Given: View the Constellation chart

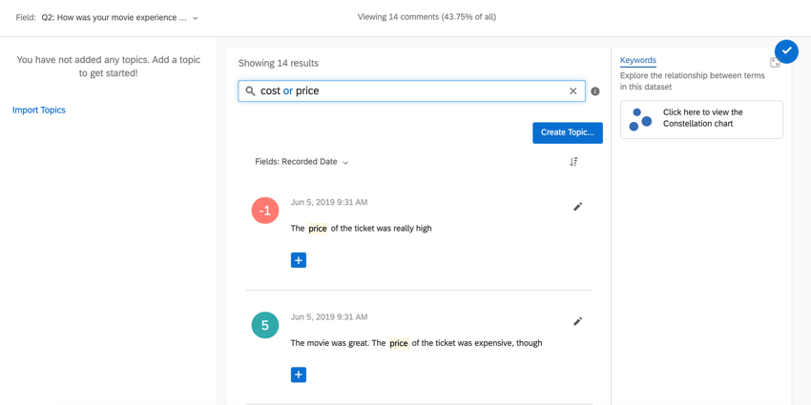Looking at the screenshot, I should (701, 119).
